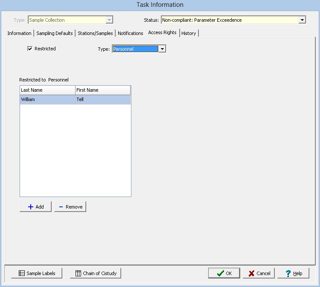Screen dimensions: 320x287
Task: Expand the Status dropdown arrow
Action: 302,20
